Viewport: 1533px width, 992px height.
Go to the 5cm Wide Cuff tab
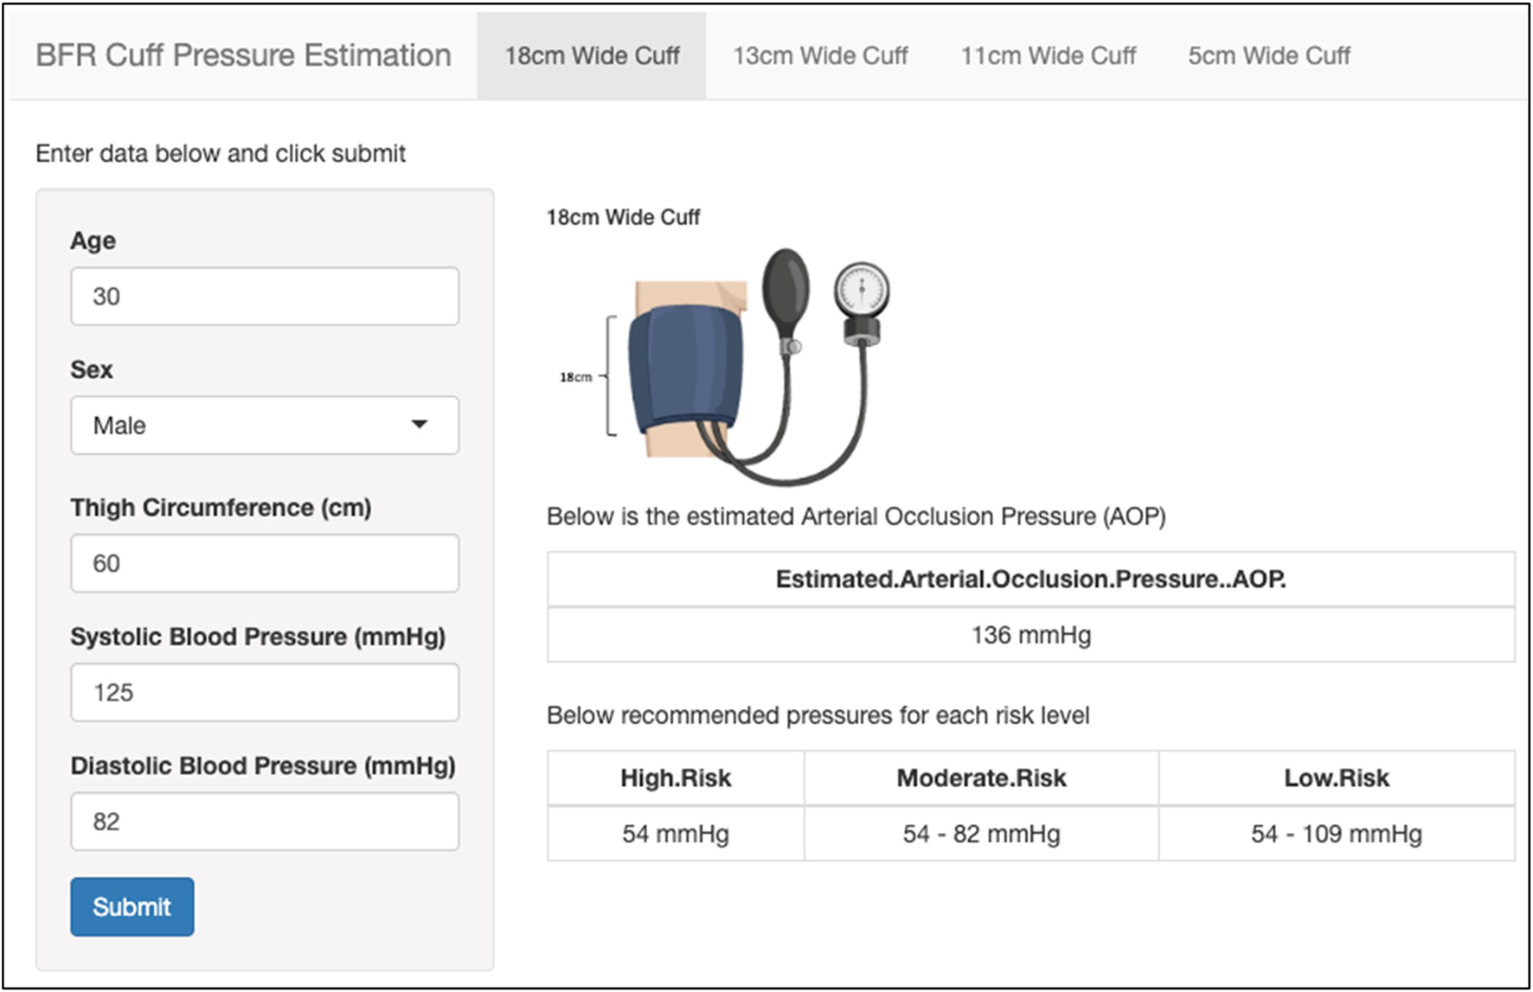(1268, 56)
